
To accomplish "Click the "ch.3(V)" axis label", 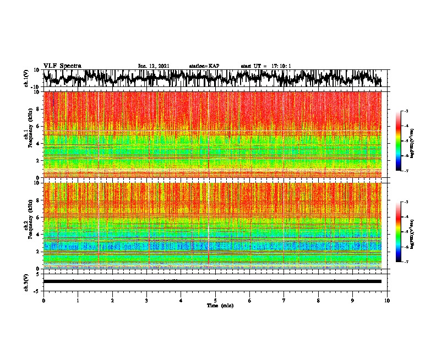I will click(26, 282).
